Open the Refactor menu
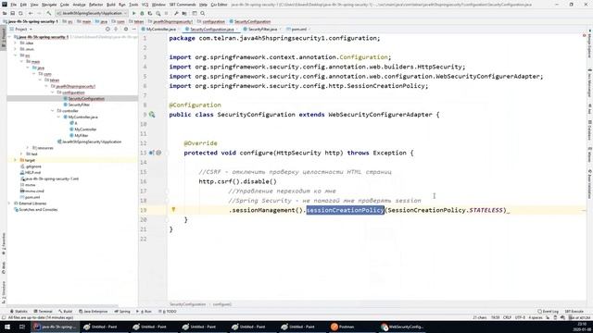This screenshot has height=333, width=593. [95, 5]
